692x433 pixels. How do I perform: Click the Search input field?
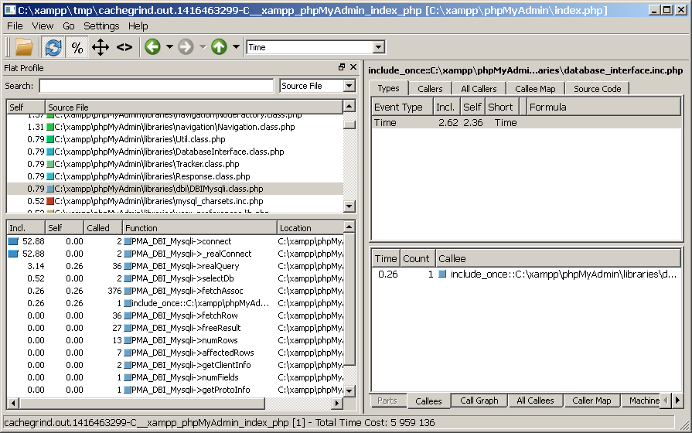156,86
